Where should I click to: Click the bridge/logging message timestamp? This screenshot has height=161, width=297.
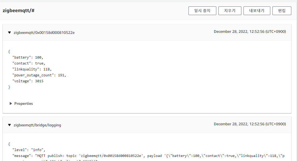[x=250, y=124]
